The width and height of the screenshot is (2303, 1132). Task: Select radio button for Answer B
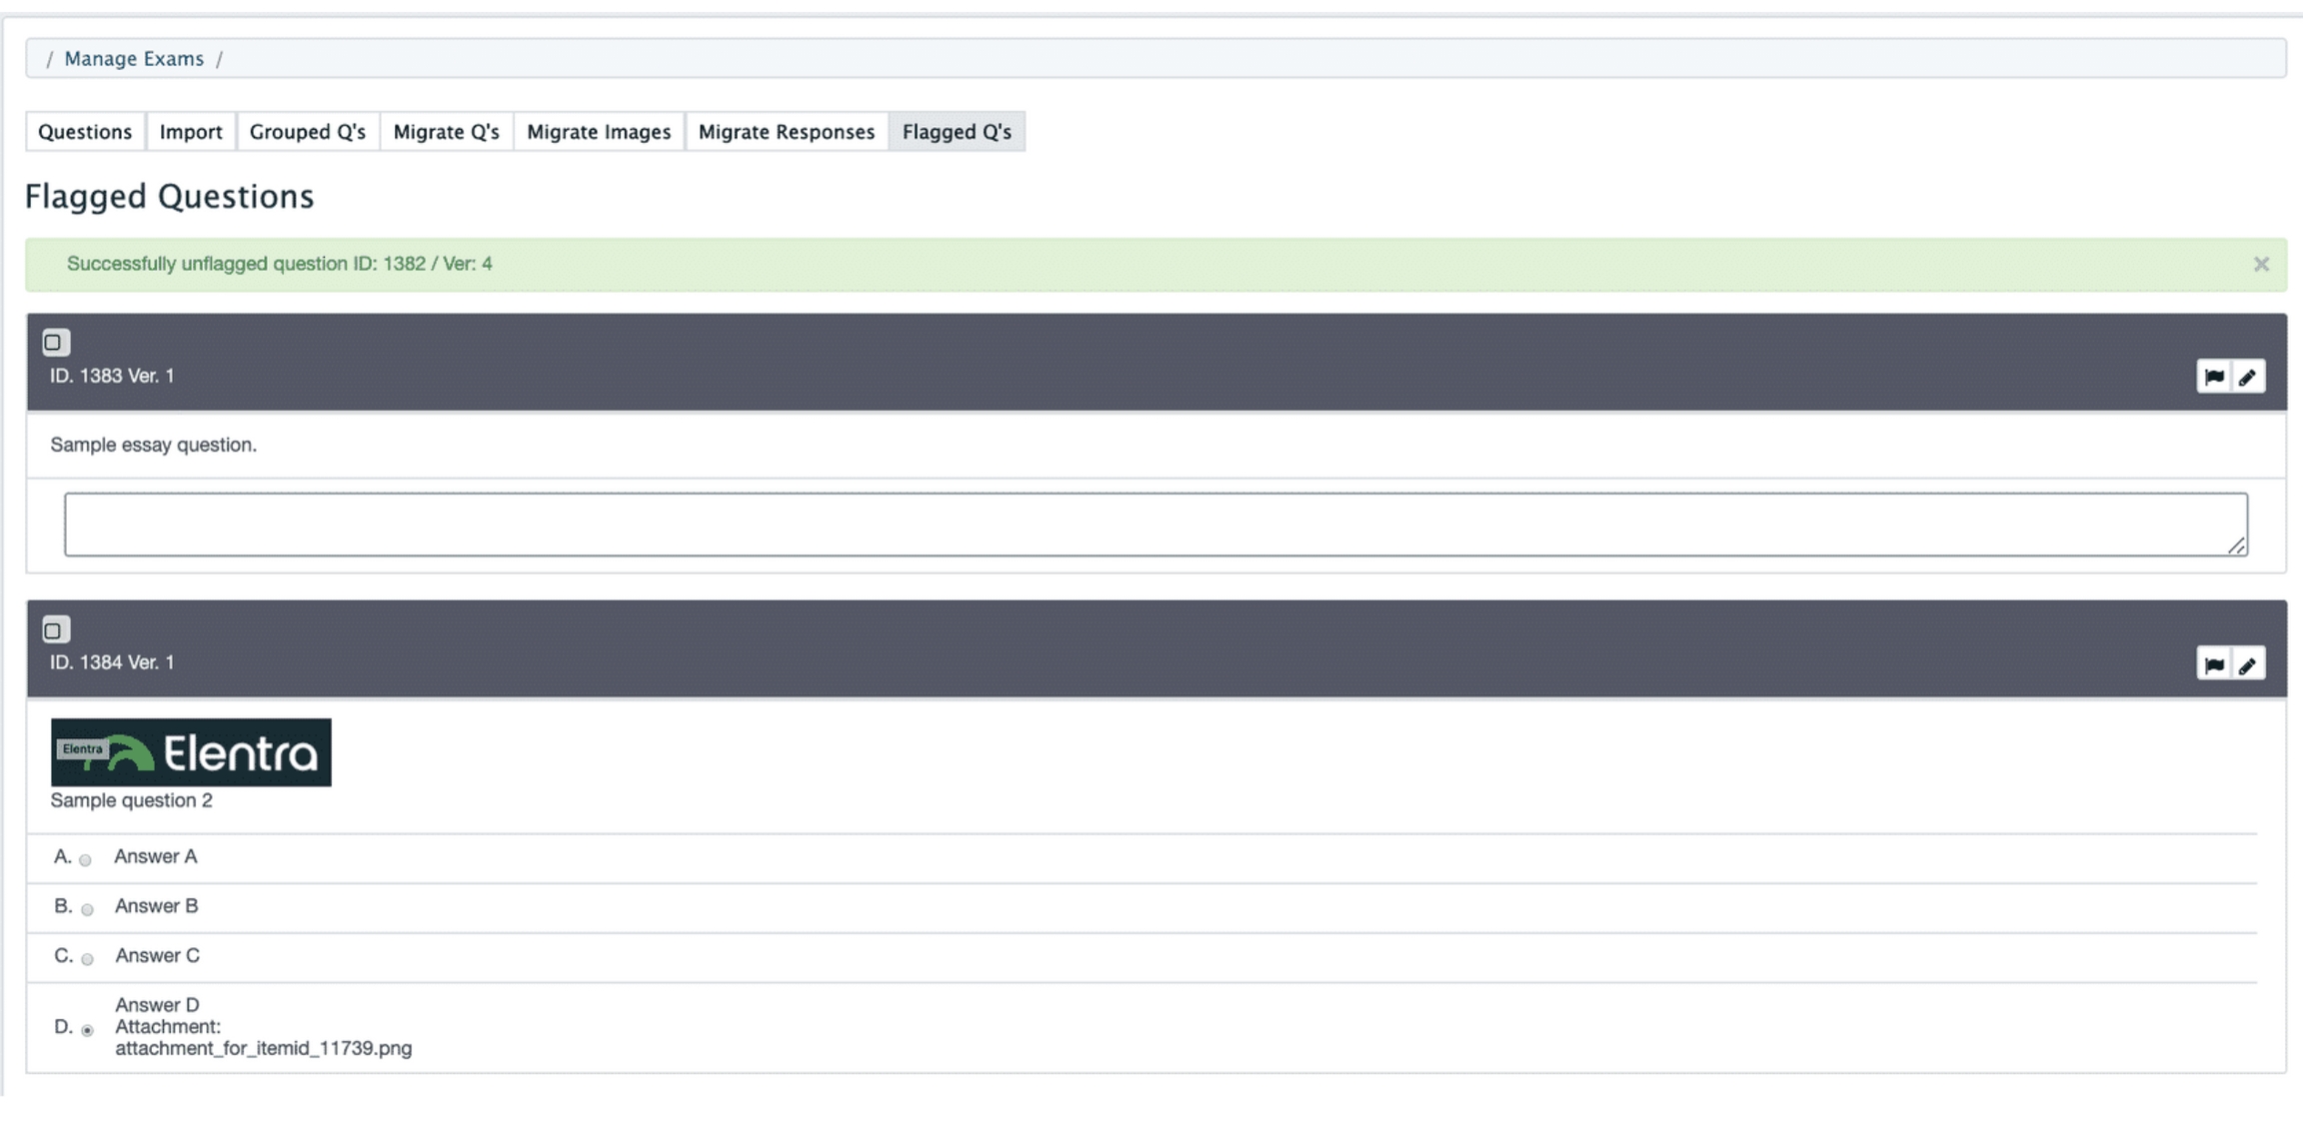87,909
